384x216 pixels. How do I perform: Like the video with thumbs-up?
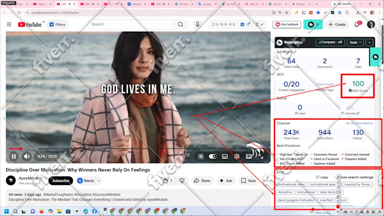point(168,181)
